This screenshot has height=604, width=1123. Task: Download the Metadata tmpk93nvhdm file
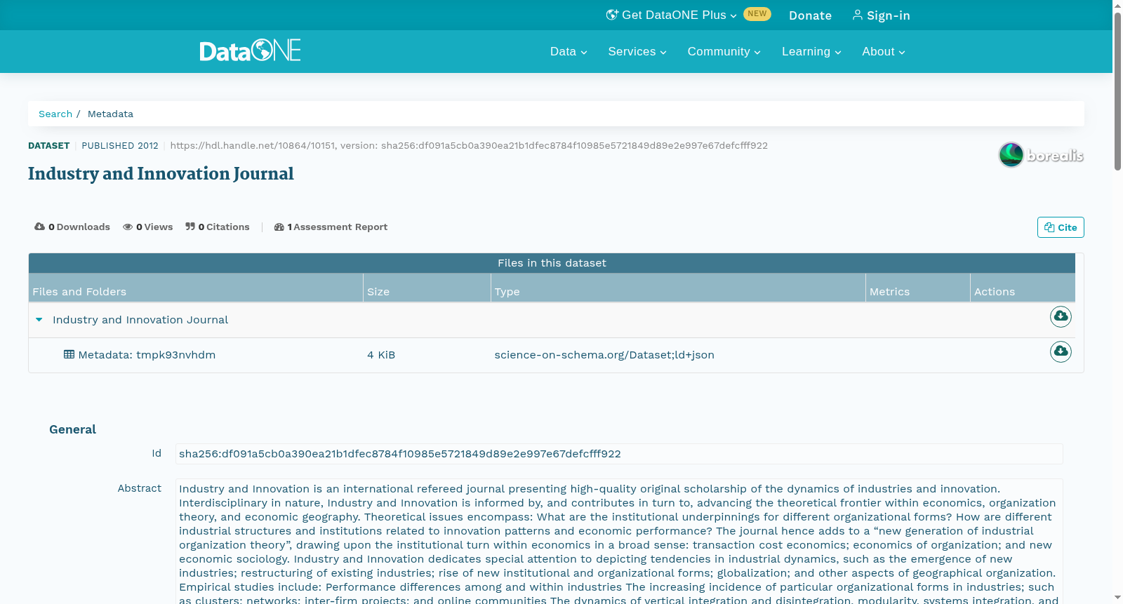(x=1061, y=351)
